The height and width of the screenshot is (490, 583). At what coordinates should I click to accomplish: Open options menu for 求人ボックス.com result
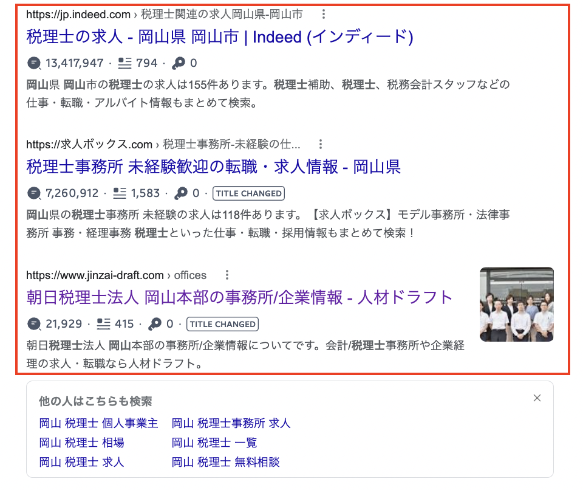pyautogui.click(x=321, y=144)
